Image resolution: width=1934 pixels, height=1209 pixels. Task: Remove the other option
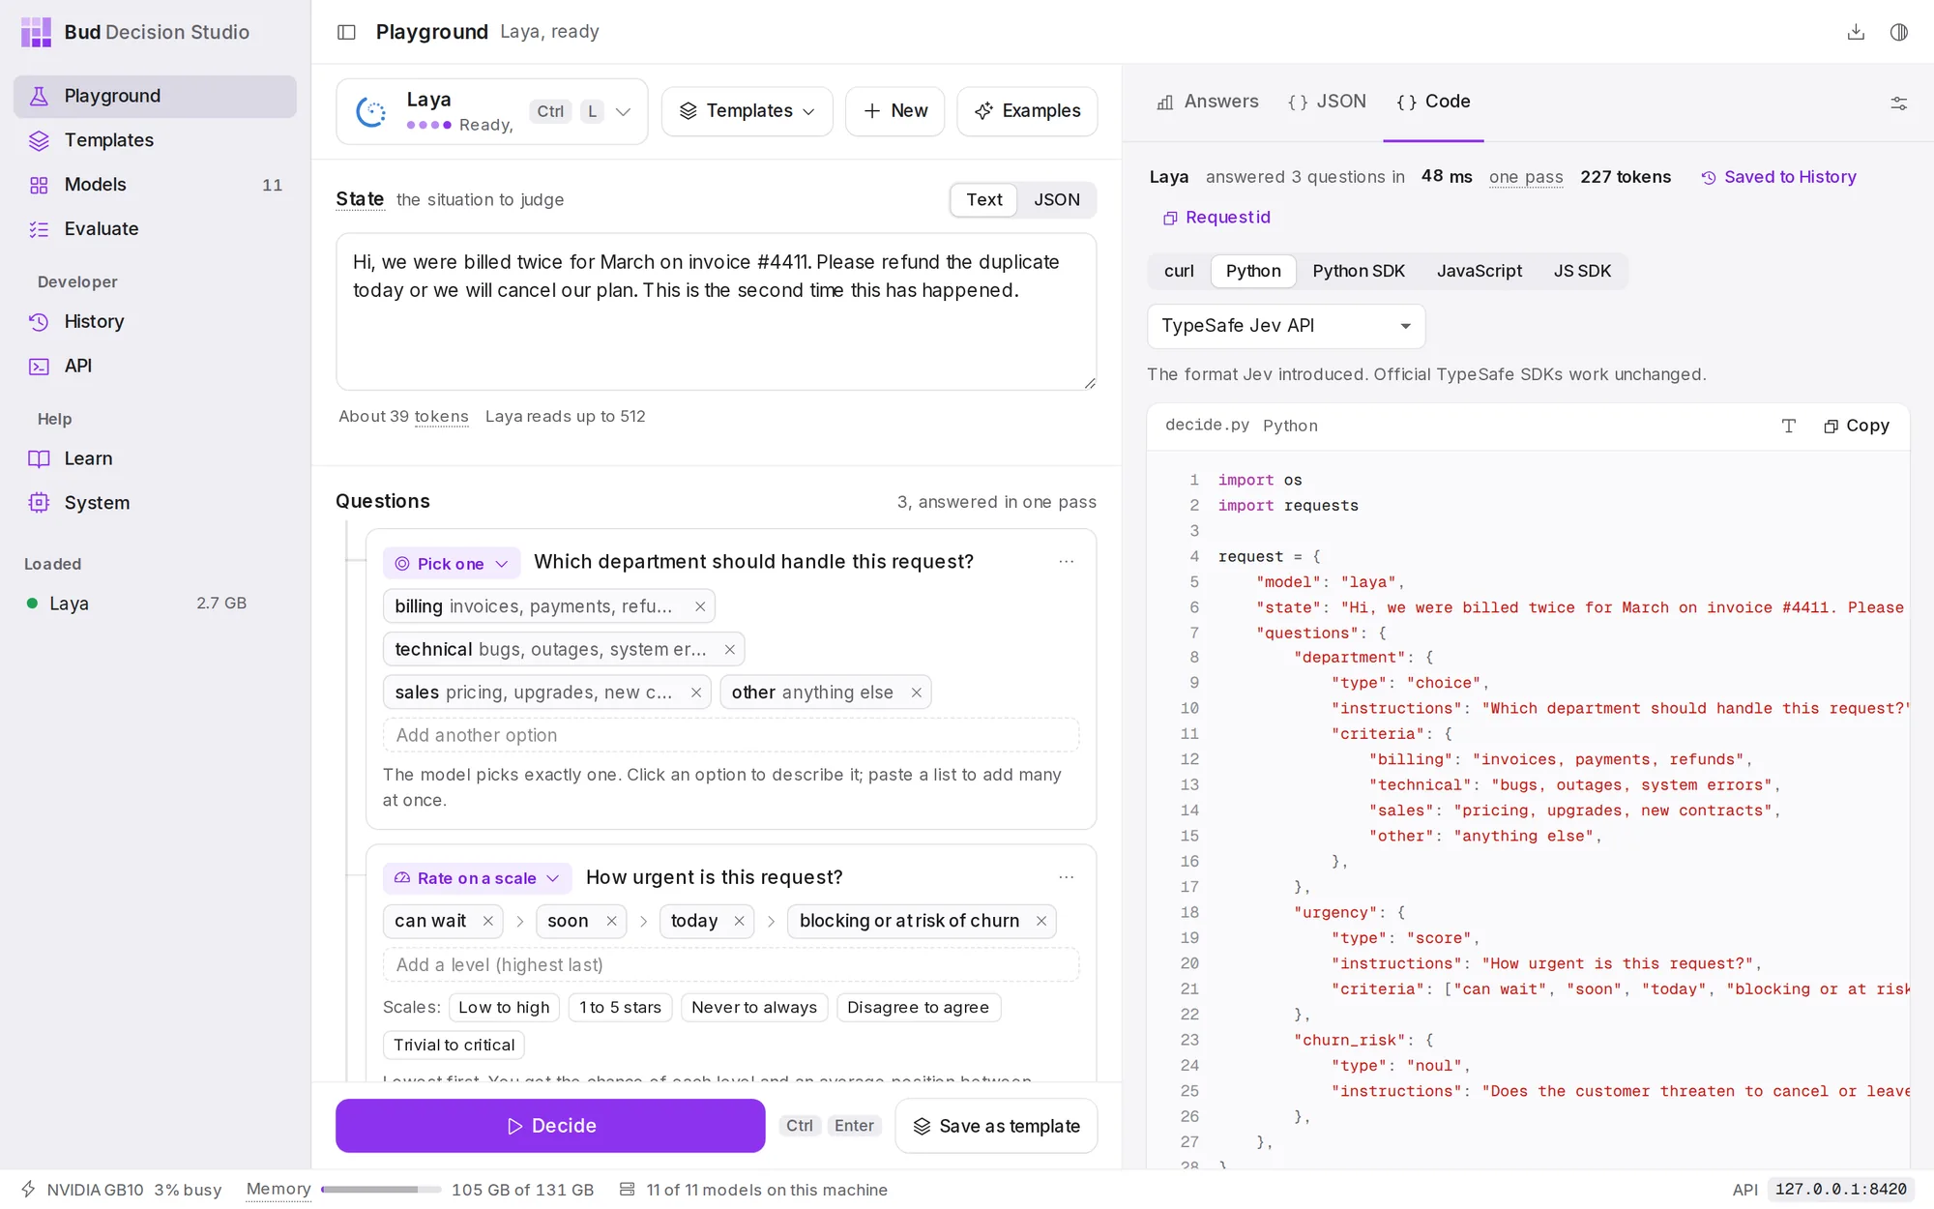tap(917, 693)
